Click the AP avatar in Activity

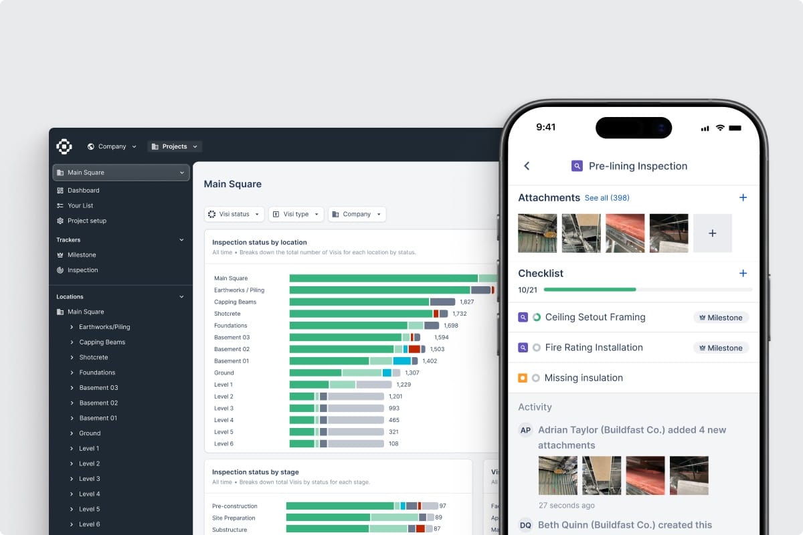coord(526,430)
